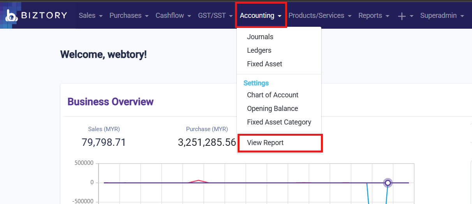
Task: Click the Purchase (MYR) value 3,251,285.56
Action: [x=207, y=142]
